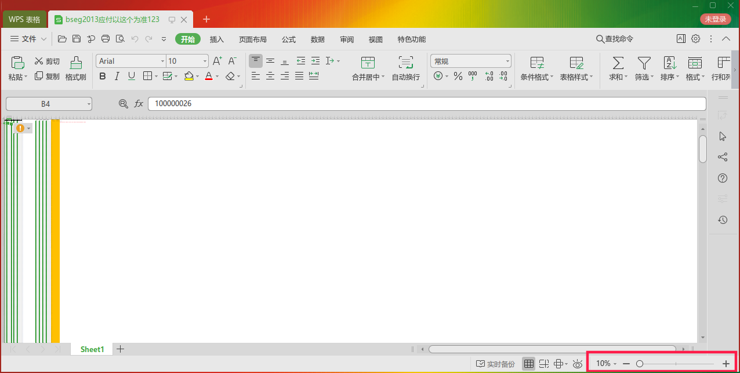Open print preview icon
The width and height of the screenshot is (740, 373).
[120, 39]
